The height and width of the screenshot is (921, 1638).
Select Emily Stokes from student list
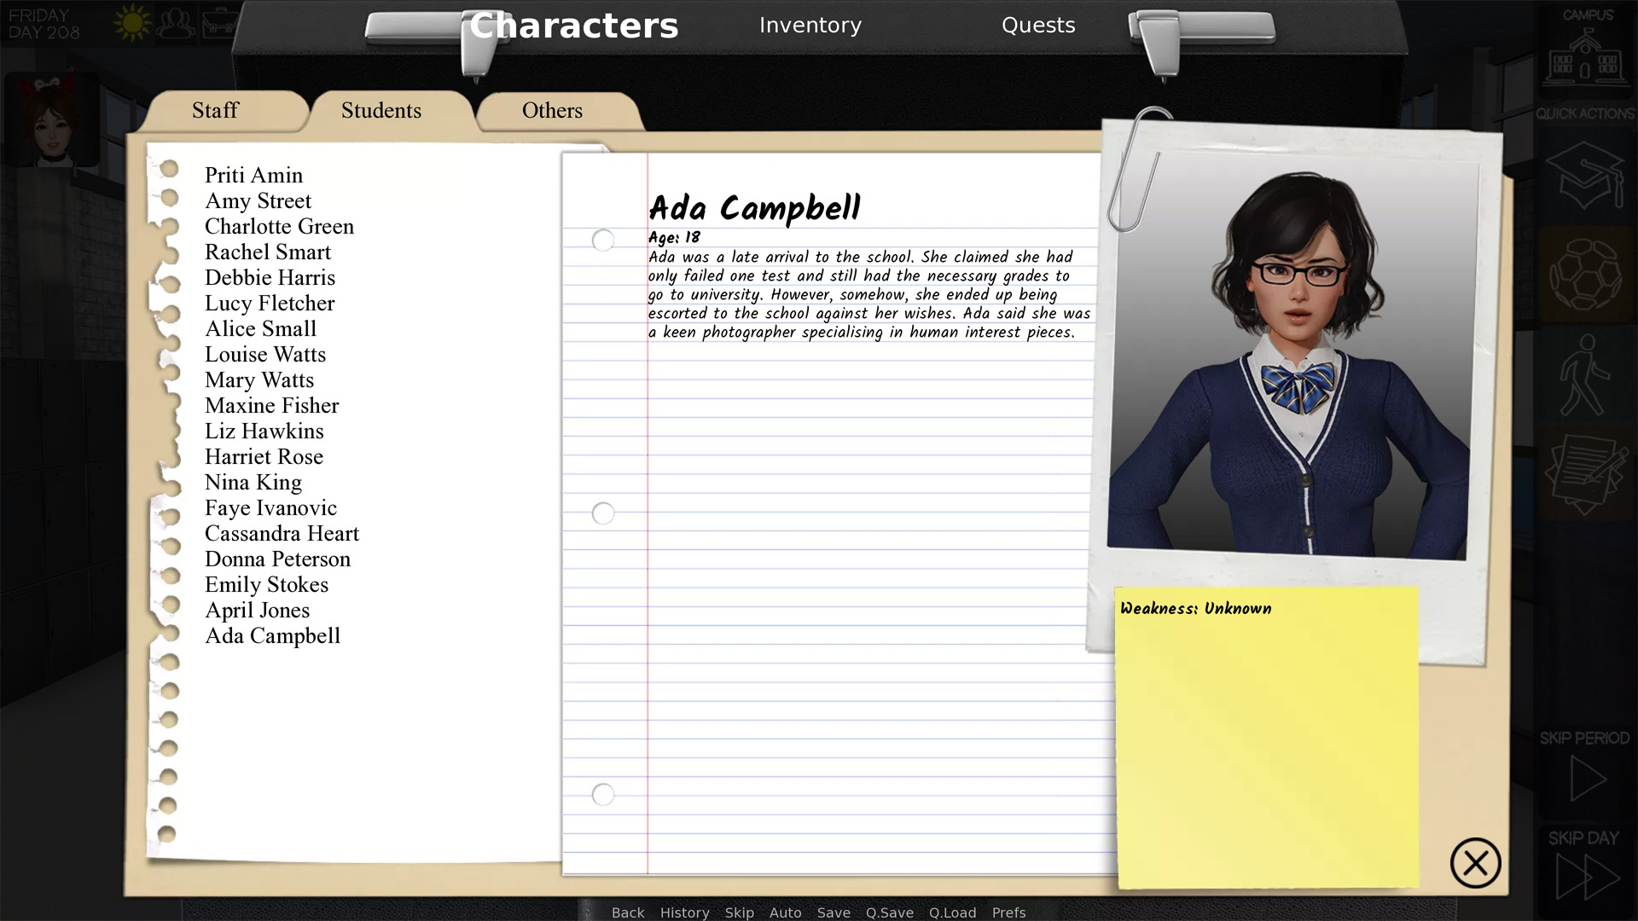tap(266, 585)
